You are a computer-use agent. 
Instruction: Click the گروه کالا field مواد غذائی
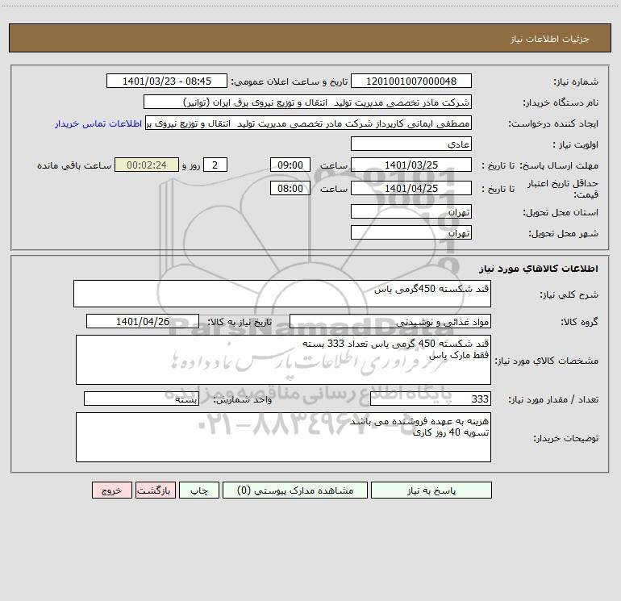pos(390,321)
